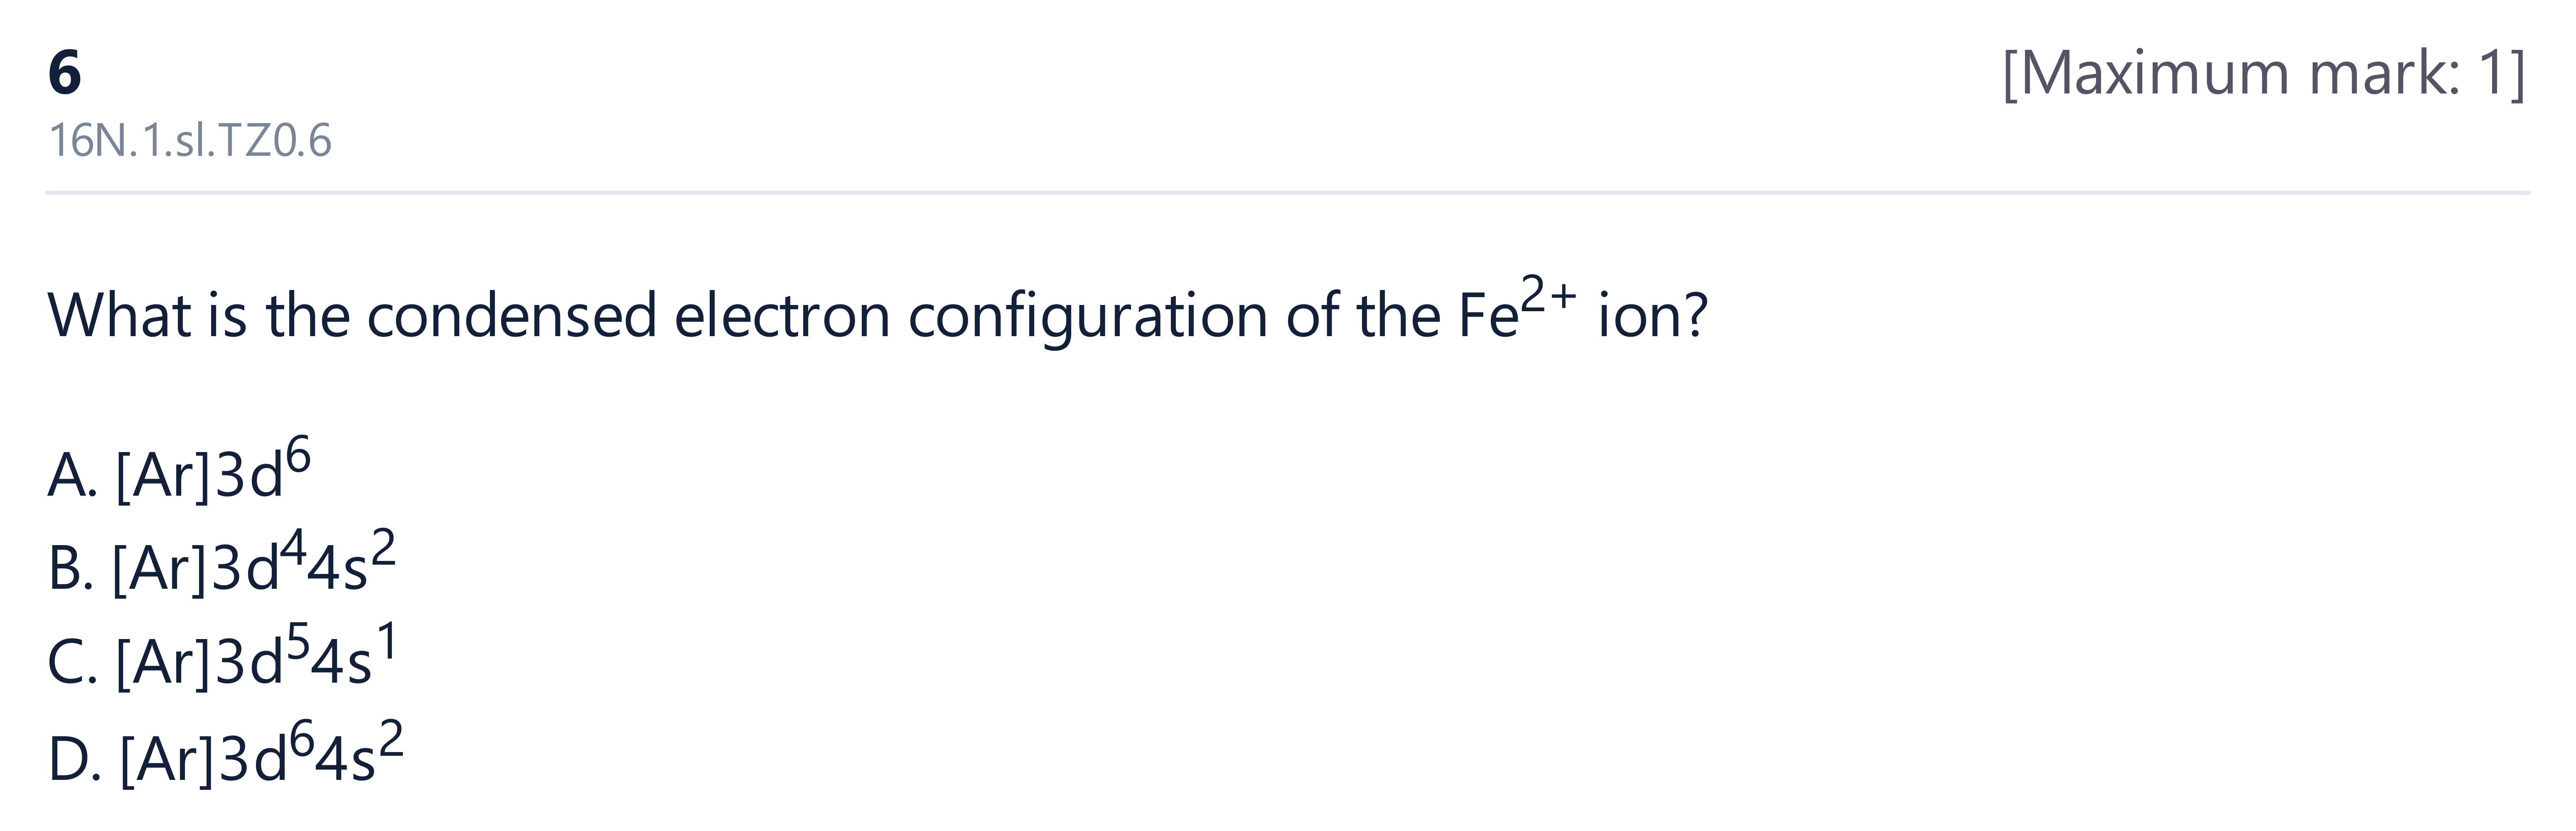2576x831 pixels.
Task: Click the word 'What' starting the question
Action: [x=120, y=316]
